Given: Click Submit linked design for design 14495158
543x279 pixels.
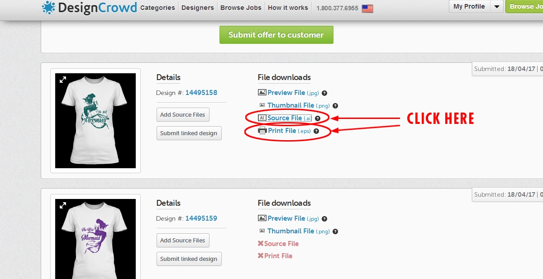Looking at the screenshot, I should 189,133.
